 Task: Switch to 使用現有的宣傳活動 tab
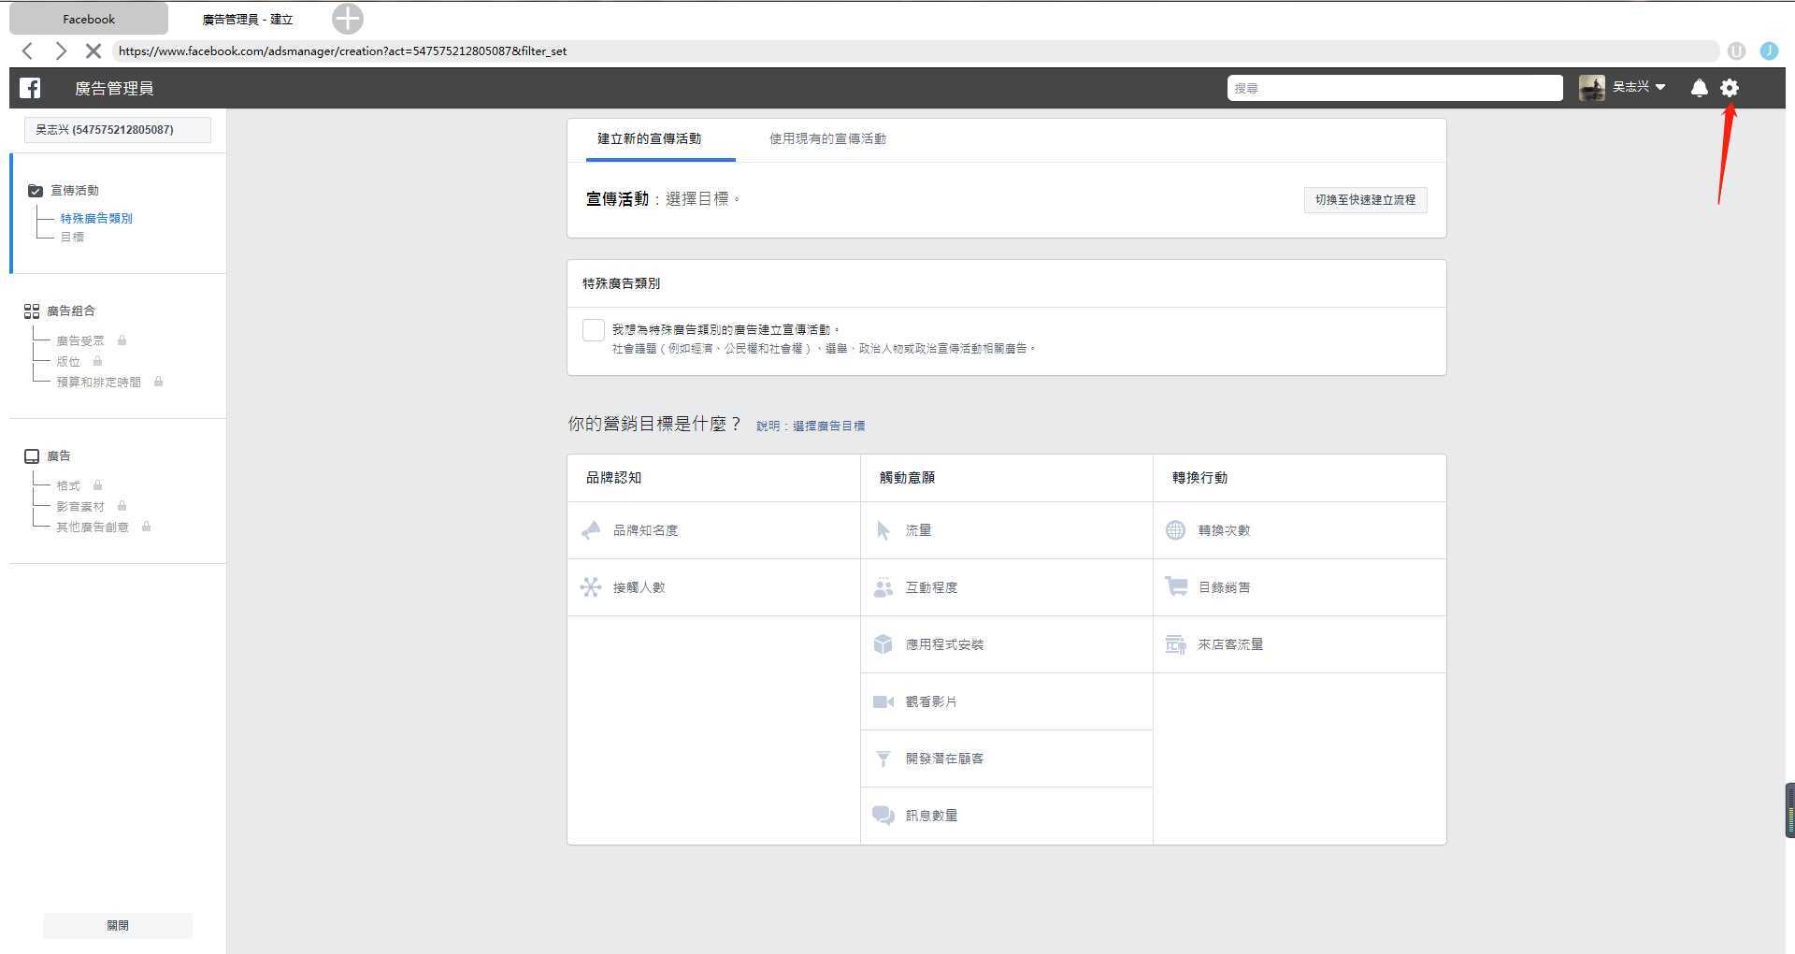pyautogui.click(x=827, y=139)
